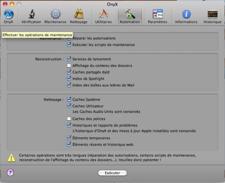Show the Informations panel icon
Image resolution: width=225 pixels, height=183 pixels.
[x=186, y=14]
